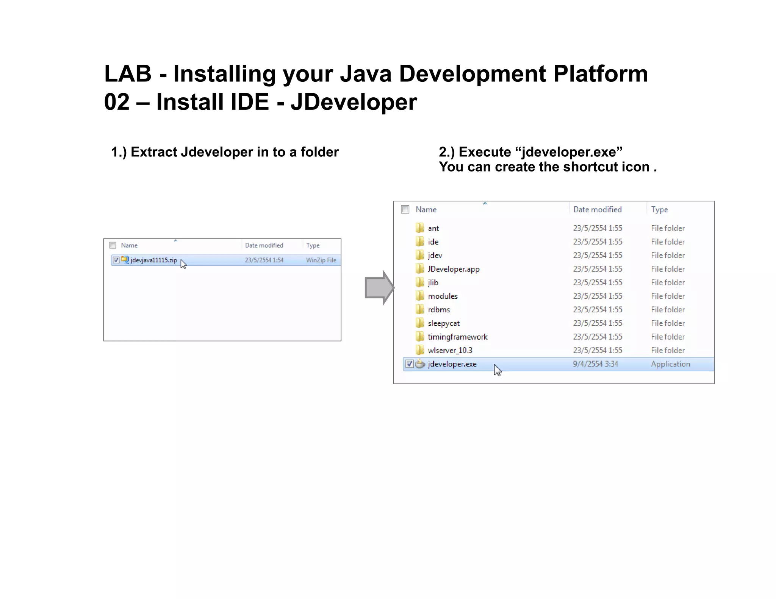Click the modules folder icon

420,296
